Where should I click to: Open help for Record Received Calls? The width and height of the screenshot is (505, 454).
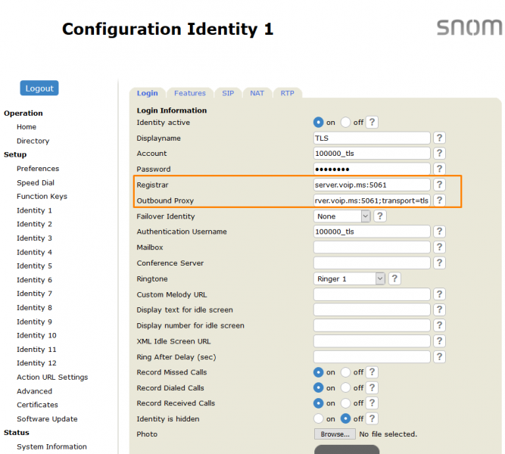click(x=372, y=403)
